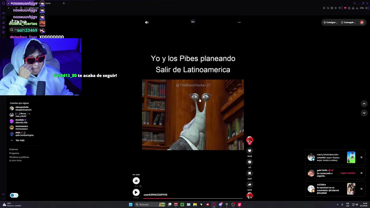Open the Empresa footer link
This screenshot has width=370, height=208.
point(14,149)
